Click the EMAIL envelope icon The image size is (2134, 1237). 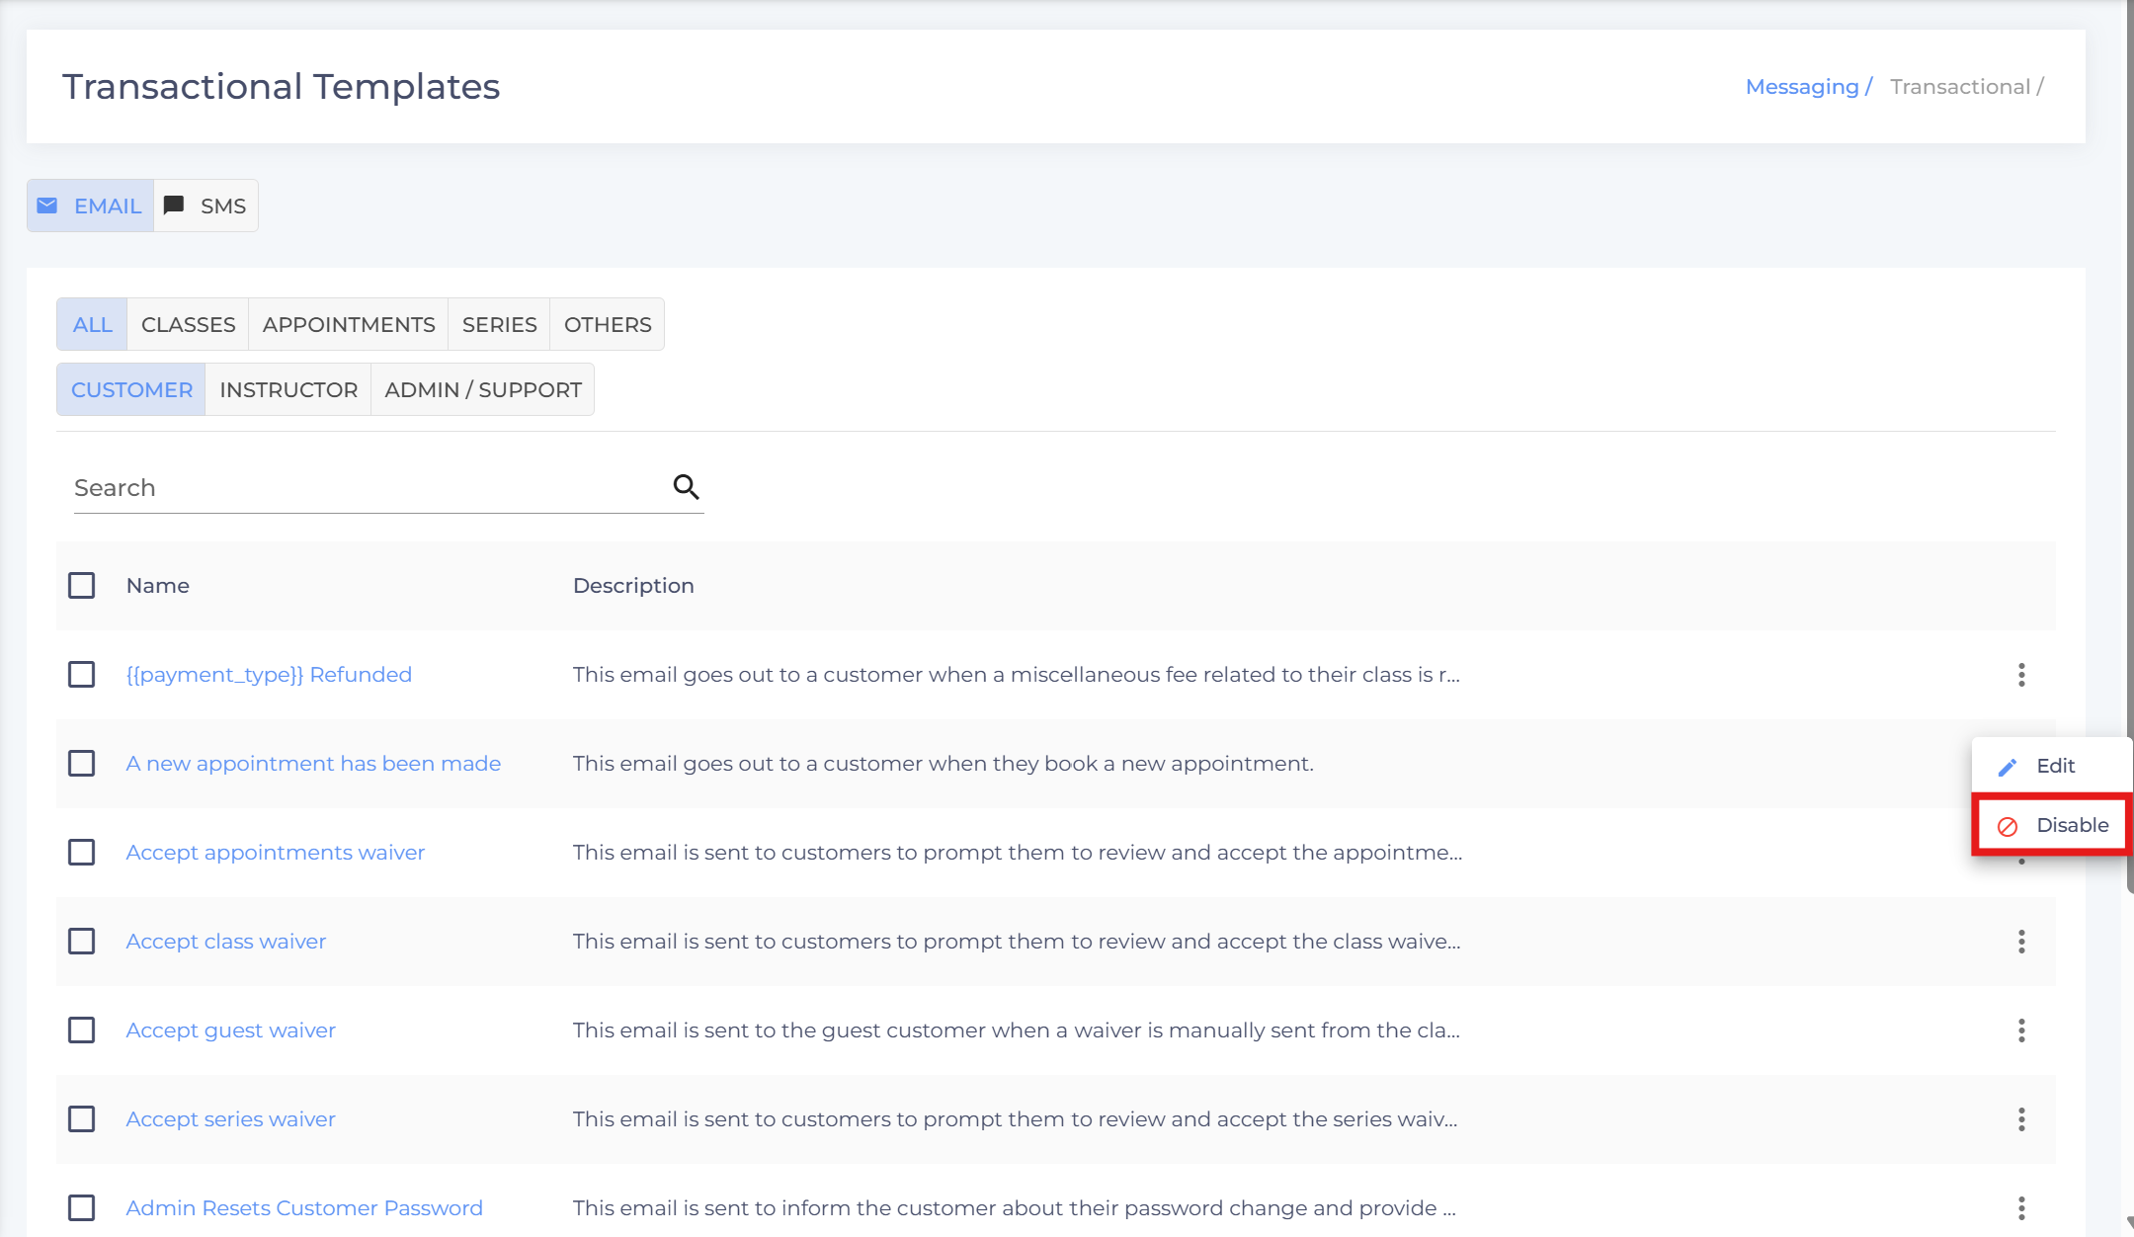pos(46,206)
